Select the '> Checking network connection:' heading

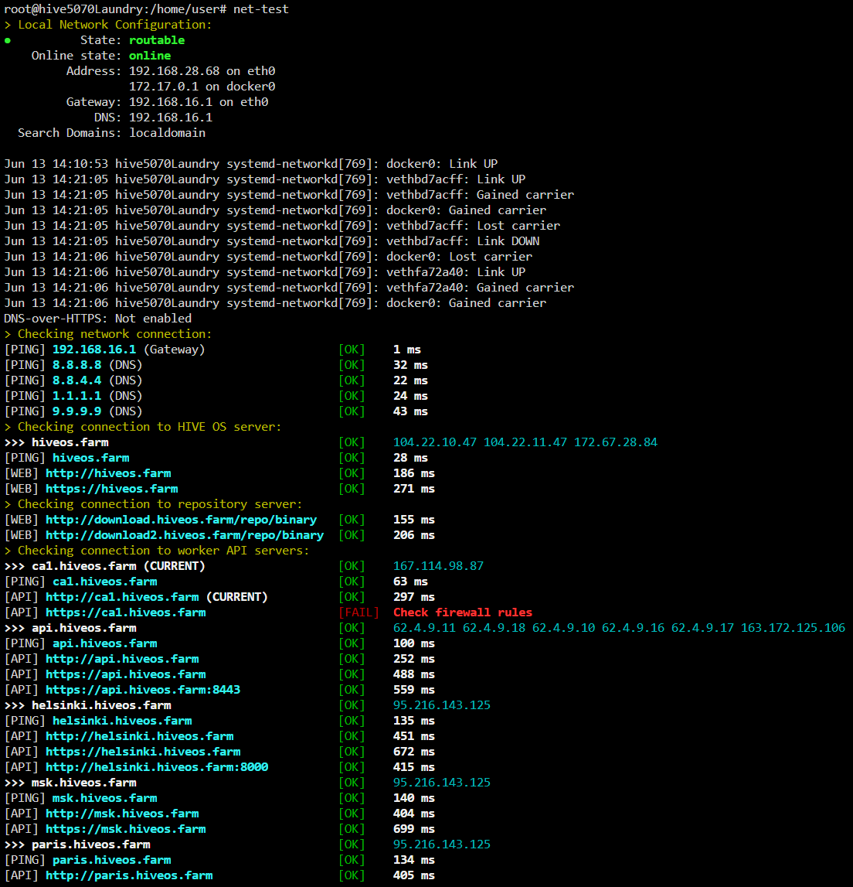108,334
